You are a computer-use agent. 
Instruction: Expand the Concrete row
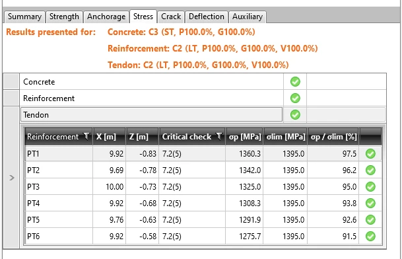[11, 82]
